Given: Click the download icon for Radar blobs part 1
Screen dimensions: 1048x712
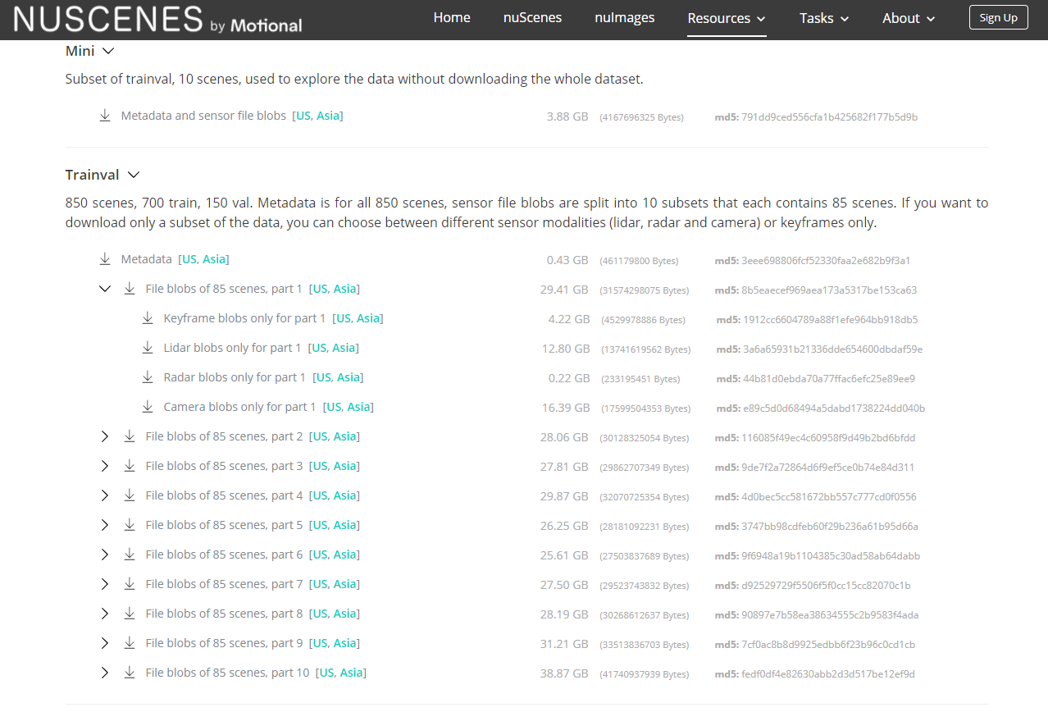Looking at the screenshot, I should (x=148, y=377).
